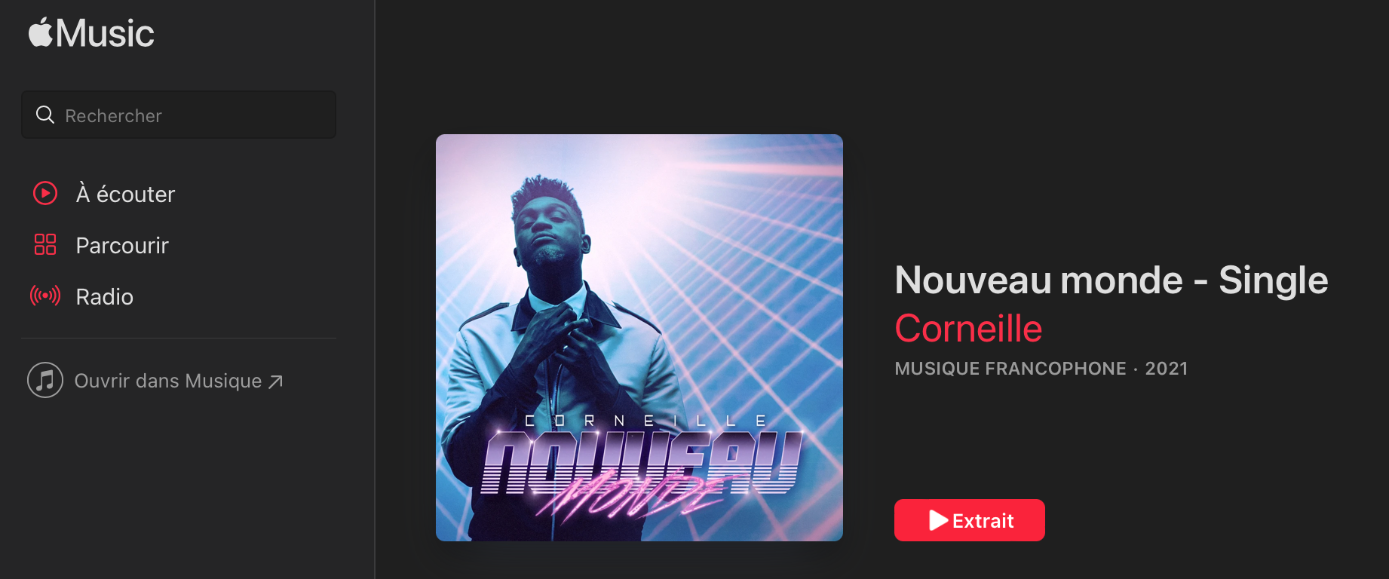The image size is (1389, 579).
Task: Click the À écouter play circle icon
Action: tap(45, 194)
